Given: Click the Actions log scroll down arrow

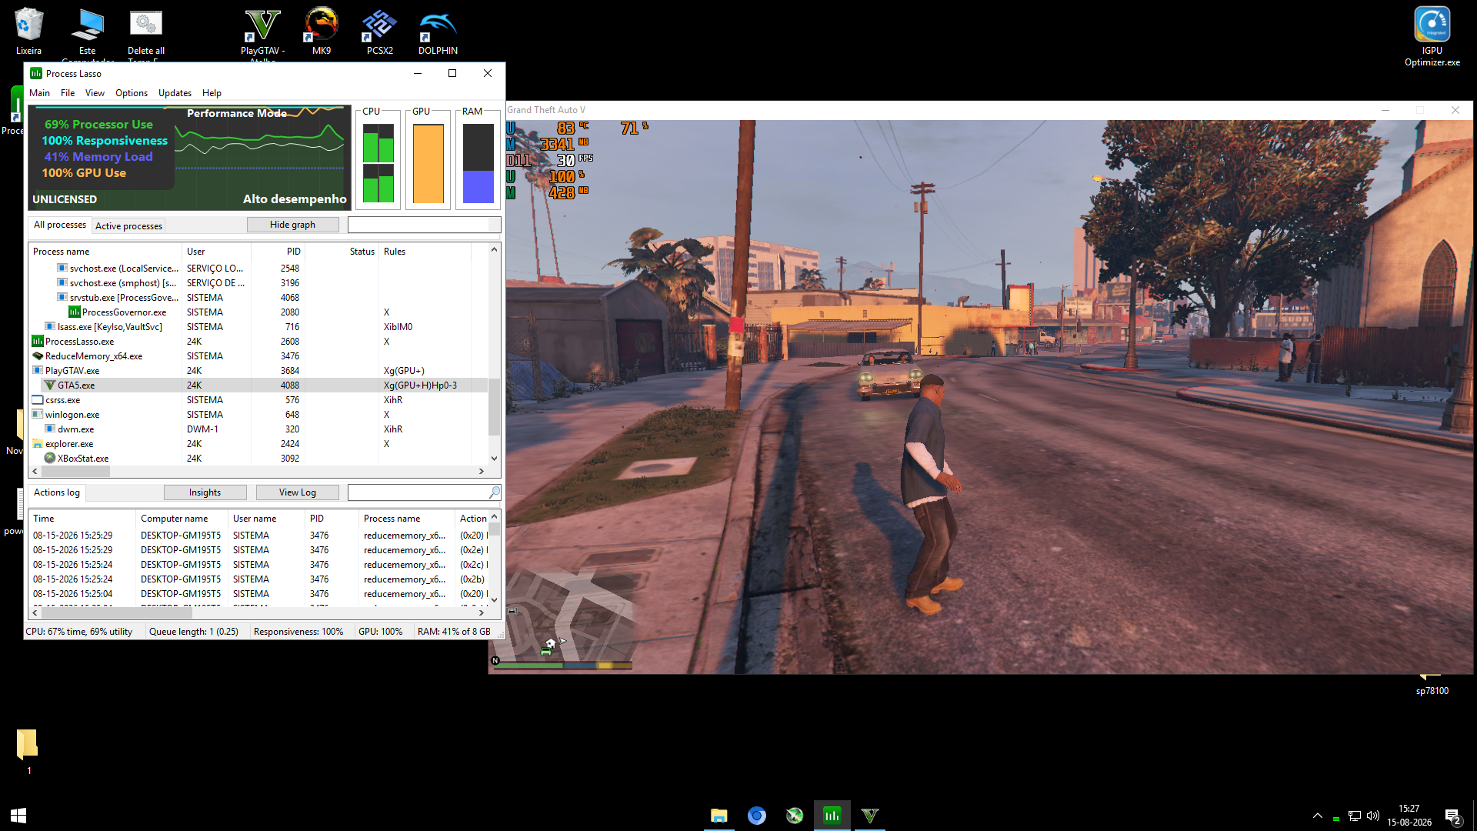Looking at the screenshot, I should (494, 599).
